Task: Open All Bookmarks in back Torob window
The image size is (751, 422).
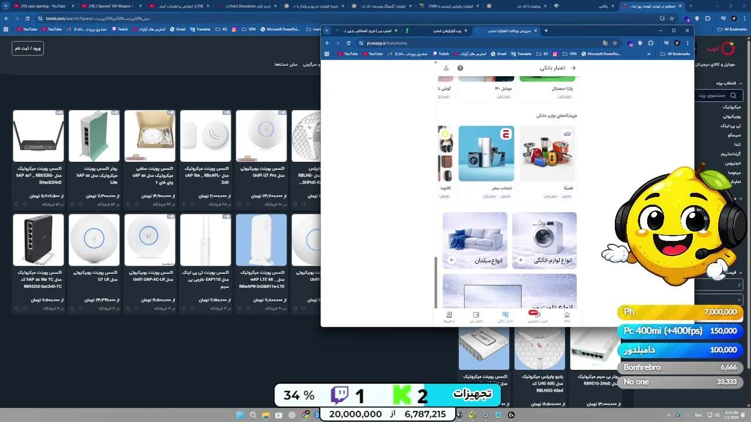Action: click(x=732, y=29)
